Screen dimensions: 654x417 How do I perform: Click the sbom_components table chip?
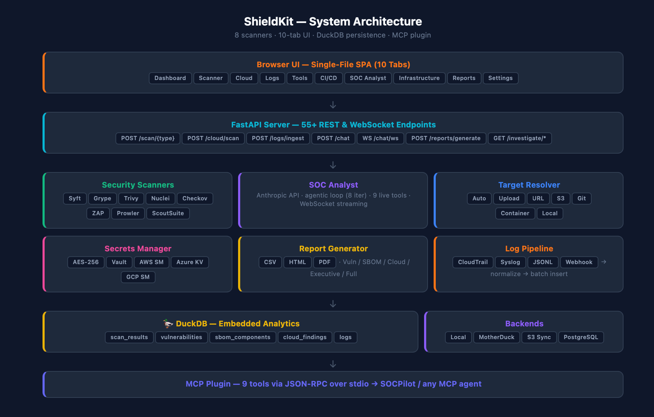tap(242, 337)
